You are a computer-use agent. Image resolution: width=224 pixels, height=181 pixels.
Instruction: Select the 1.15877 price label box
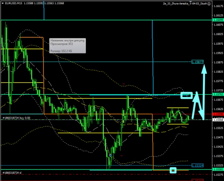pyautogui.click(x=197, y=62)
